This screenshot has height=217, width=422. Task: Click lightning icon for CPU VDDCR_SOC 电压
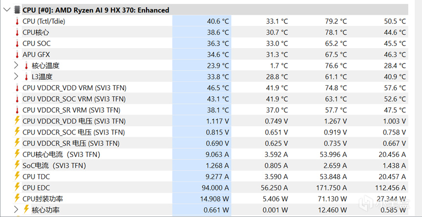coord(17,132)
